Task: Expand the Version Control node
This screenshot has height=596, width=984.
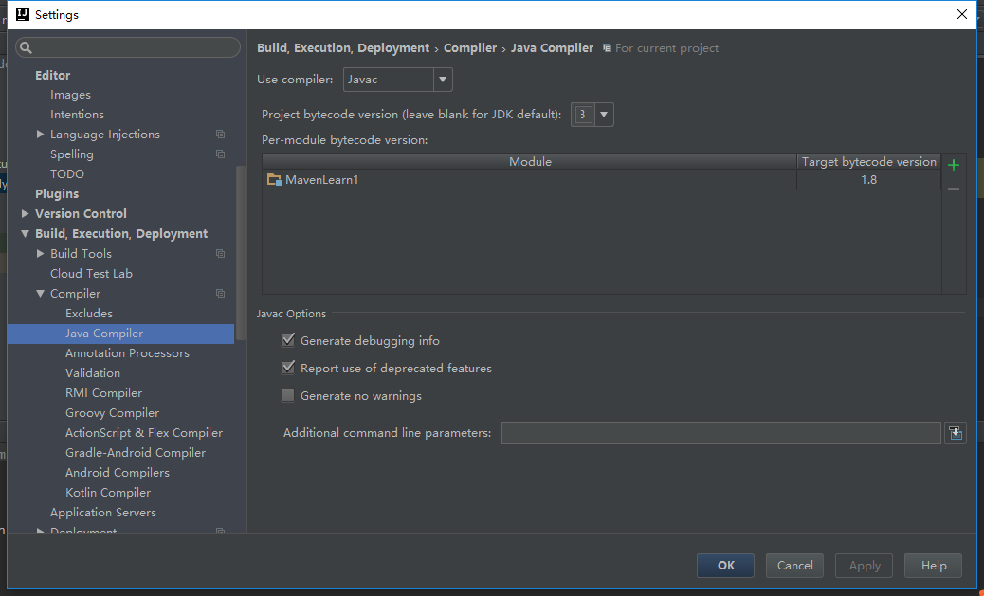Action: click(25, 214)
